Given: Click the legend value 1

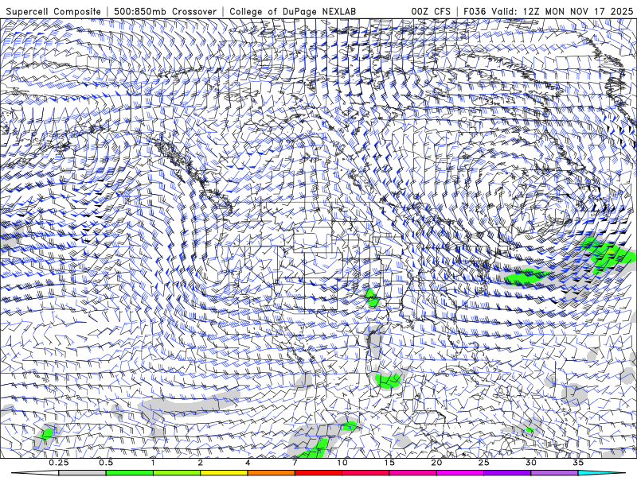Looking at the screenshot, I should coord(153,463).
